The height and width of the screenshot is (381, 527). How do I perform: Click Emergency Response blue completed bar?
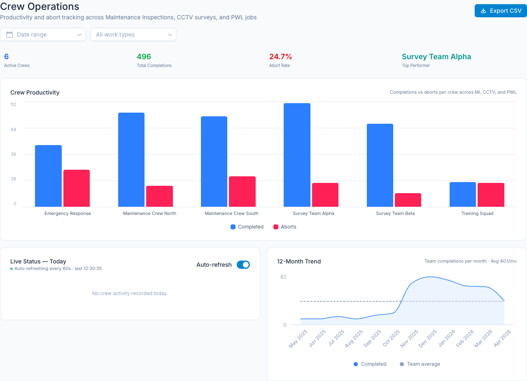(x=48, y=176)
